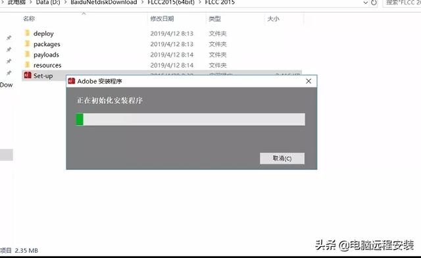Click the deploy date 2019/4/12 8:13
421x258 pixels.
tap(172, 34)
